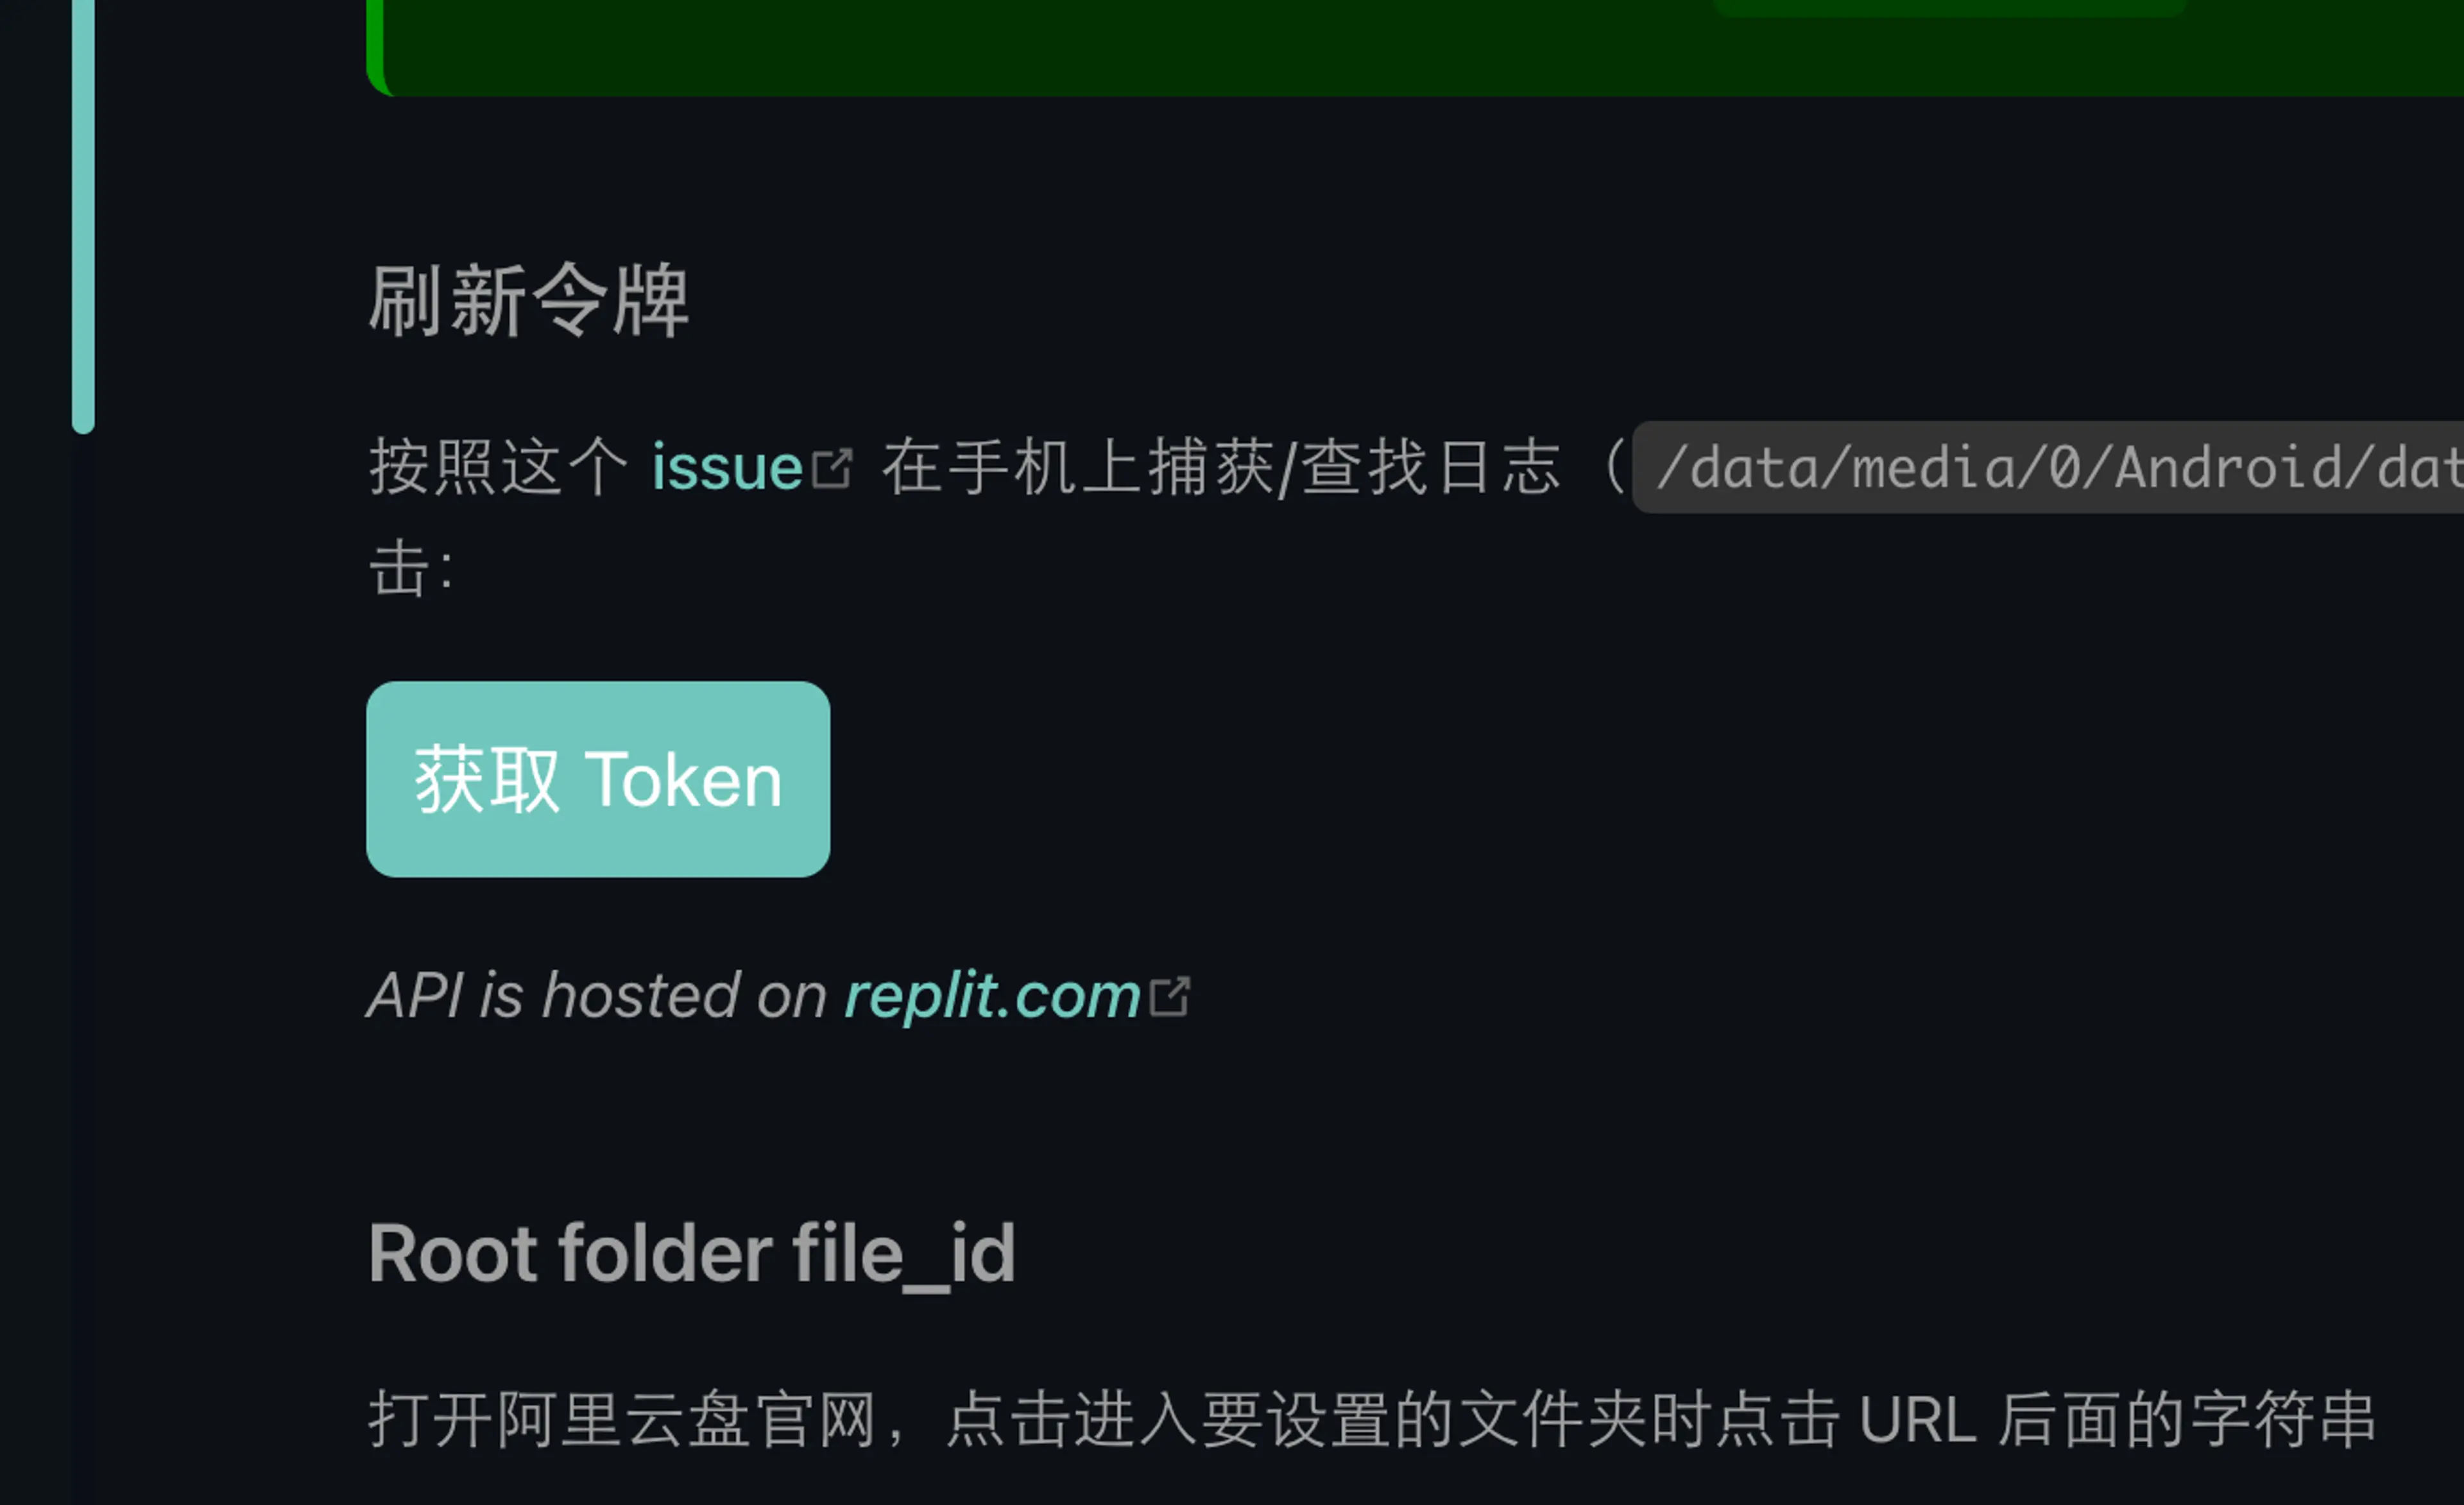The height and width of the screenshot is (1505, 2464).
Task: Open the replit.com link
Action: click(992, 995)
